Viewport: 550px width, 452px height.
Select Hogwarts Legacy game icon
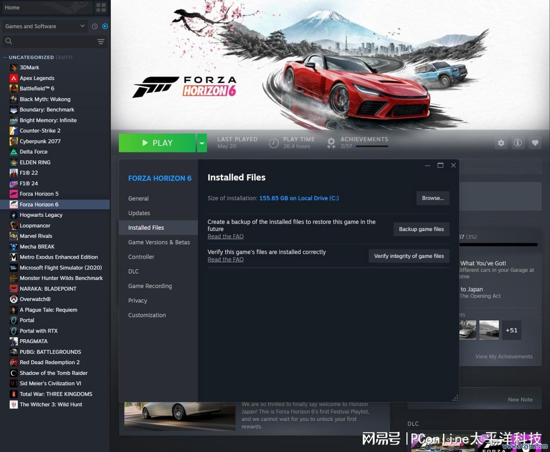pos(13,215)
